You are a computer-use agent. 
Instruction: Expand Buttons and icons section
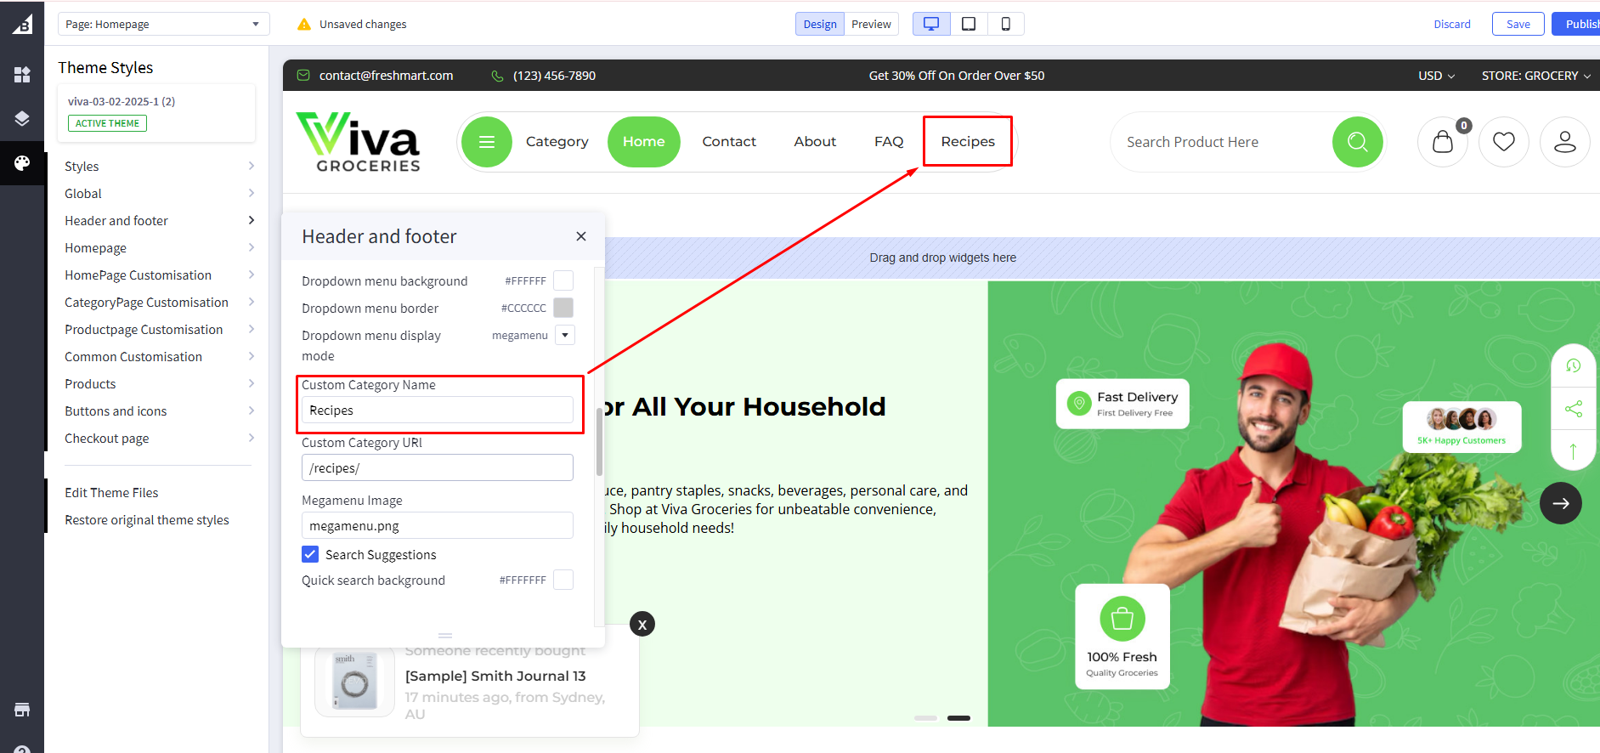tap(160, 411)
